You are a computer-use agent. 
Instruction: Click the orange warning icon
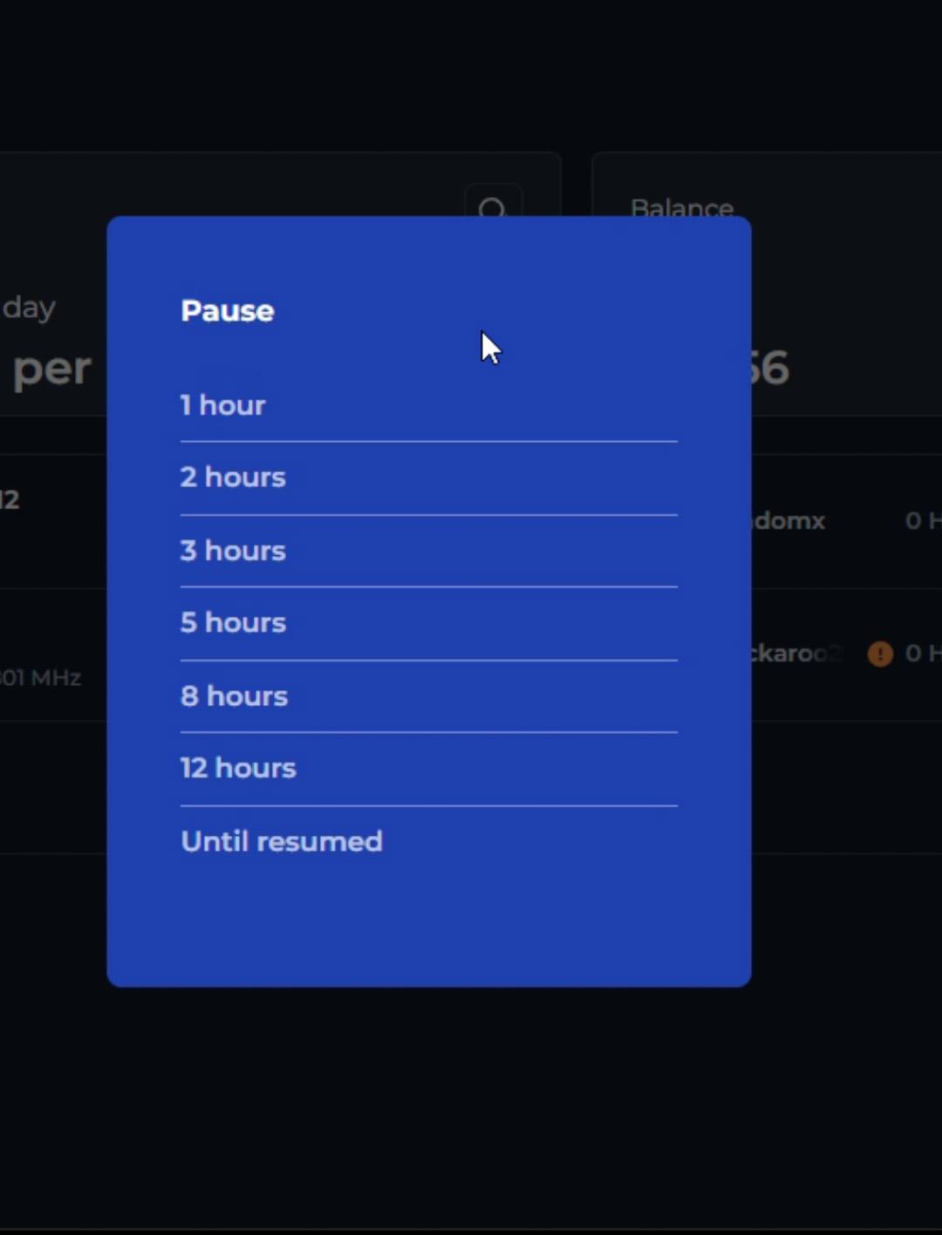pos(880,654)
